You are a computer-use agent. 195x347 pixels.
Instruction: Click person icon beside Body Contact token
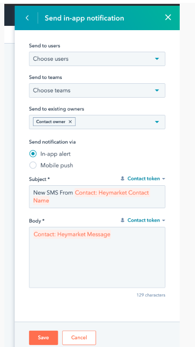point(122,220)
